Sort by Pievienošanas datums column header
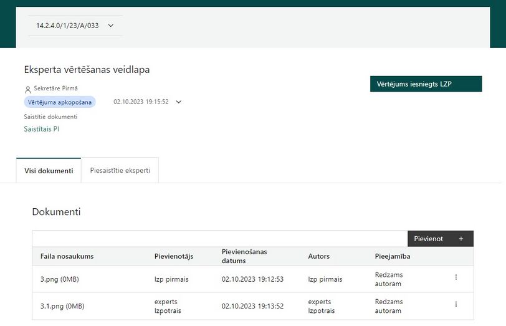 pos(244,256)
